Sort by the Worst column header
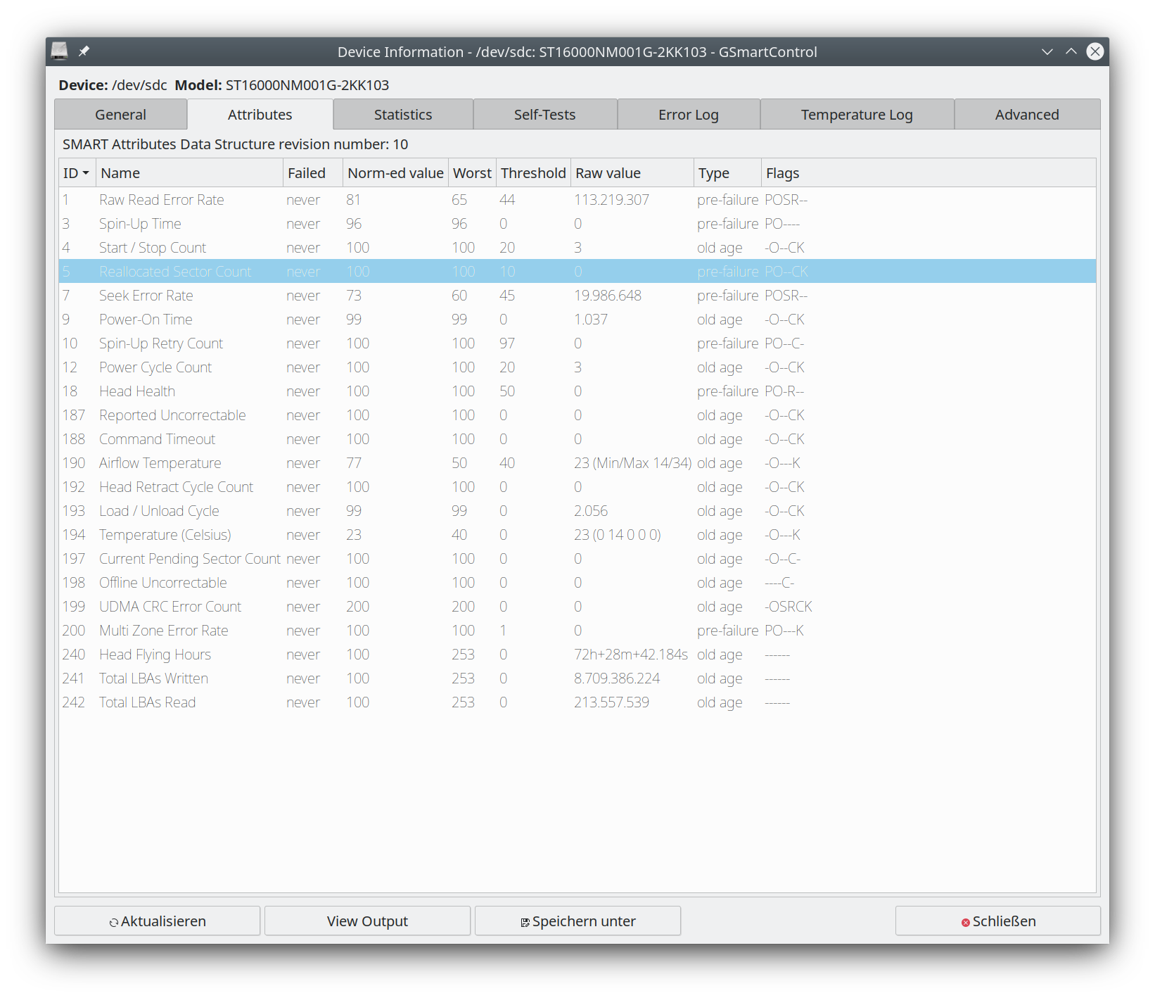Screen dimensions: 1155x998 pyautogui.click(x=472, y=173)
